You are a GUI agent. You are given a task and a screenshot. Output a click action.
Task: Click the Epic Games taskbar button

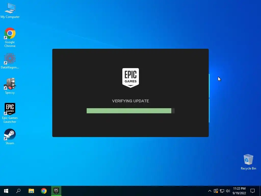pos(56,191)
